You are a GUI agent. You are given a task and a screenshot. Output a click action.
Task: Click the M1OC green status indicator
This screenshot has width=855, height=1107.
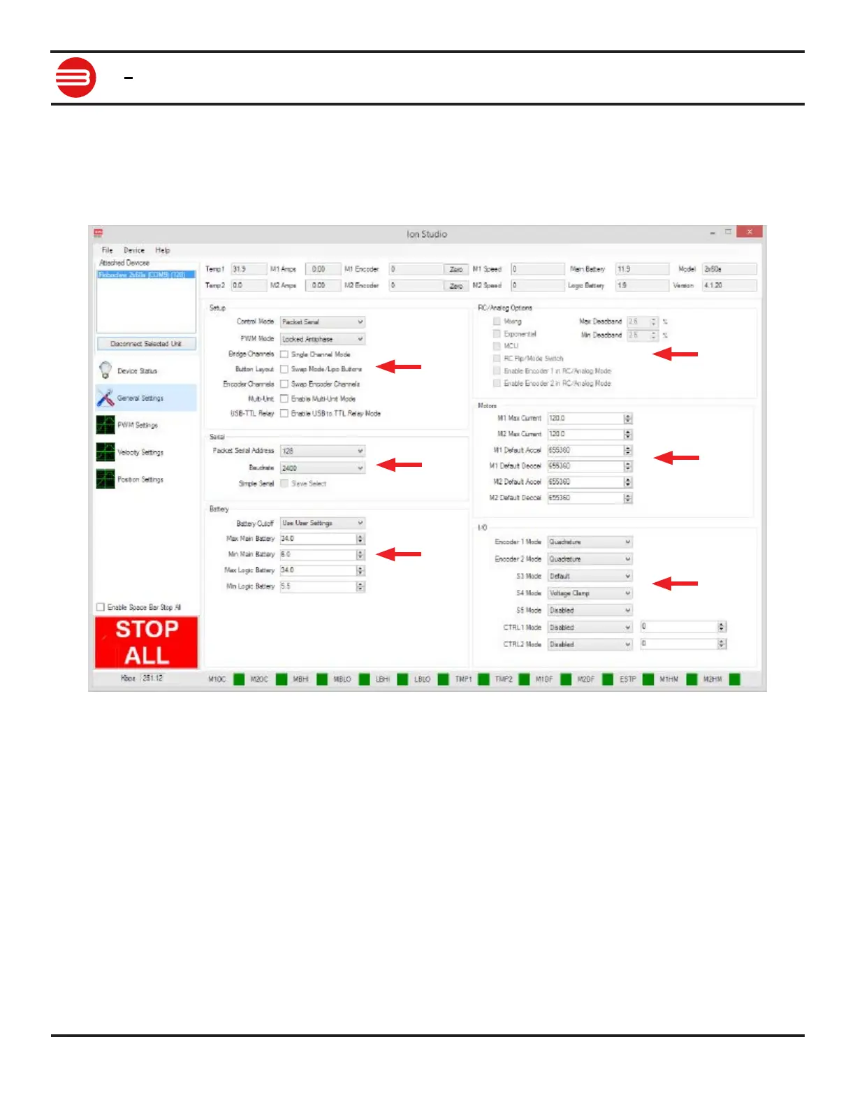(x=239, y=679)
